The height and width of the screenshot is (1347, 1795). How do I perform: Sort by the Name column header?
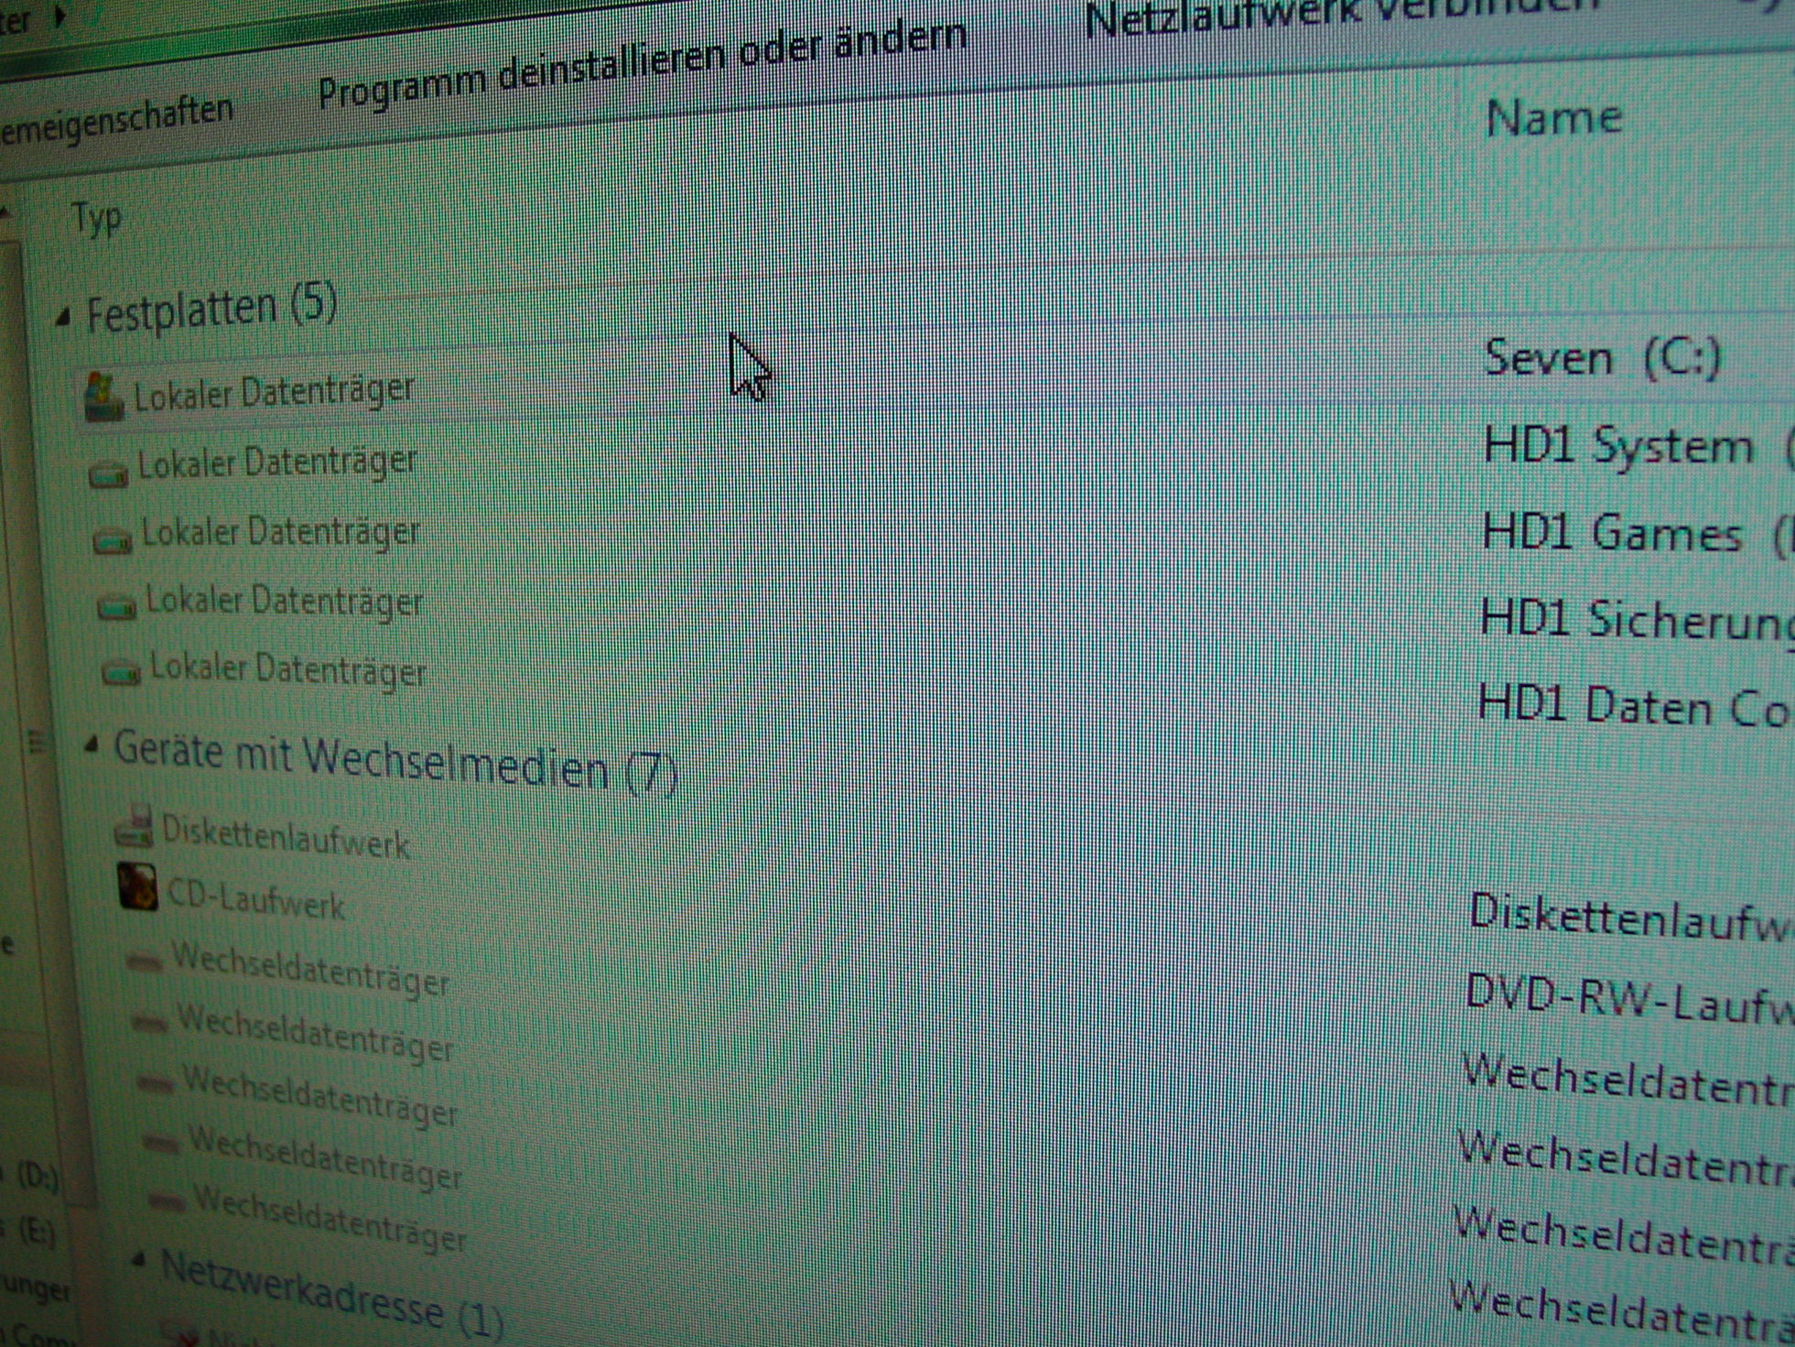(x=1553, y=119)
